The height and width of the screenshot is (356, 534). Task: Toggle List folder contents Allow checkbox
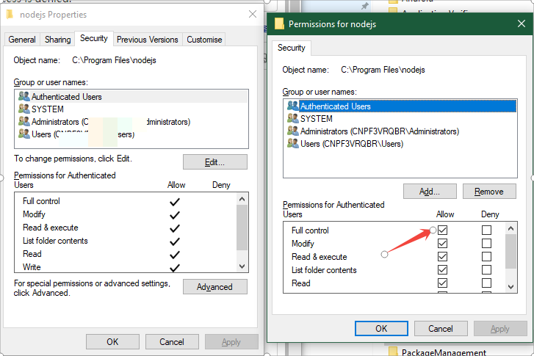click(442, 270)
